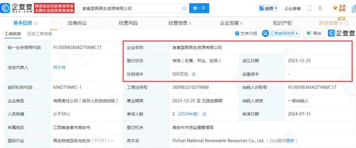Image resolution: width=356 pixels, height=148 pixels.
Task: Select 高安市市场监督管理局 text
Action: pyautogui.click(x=193, y=128)
